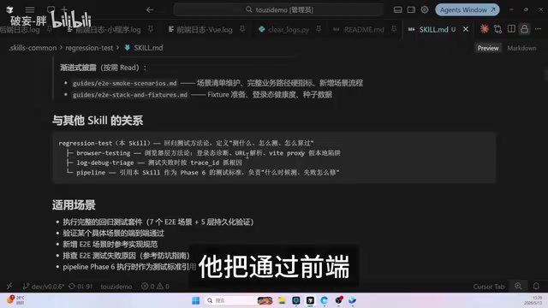Open Cursor app icon in taskbar
The width and height of the screenshot is (548, 308).
click(310, 300)
